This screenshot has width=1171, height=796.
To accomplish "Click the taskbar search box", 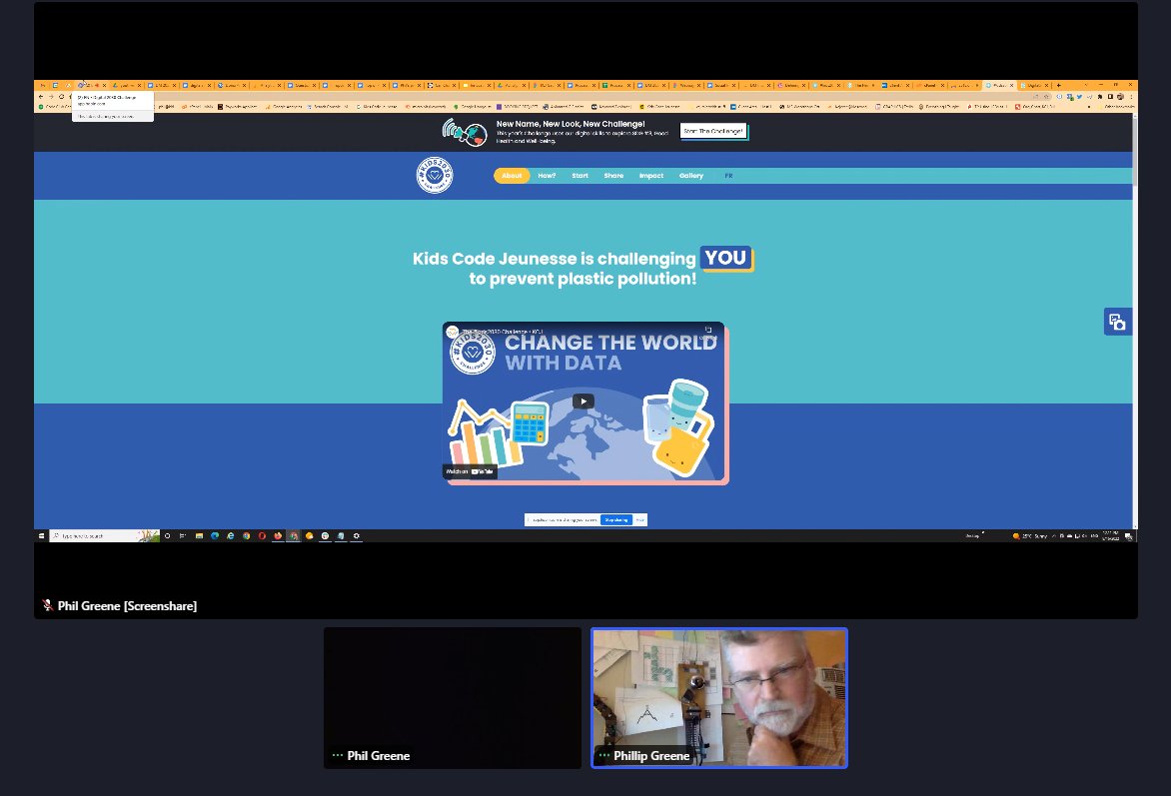I will (x=105, y=535).
